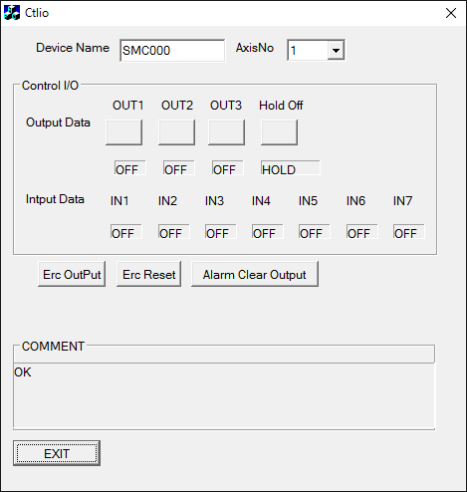Close the Ctlio window
The width and height of the screenshot is (467, 492).
point(451,13)
